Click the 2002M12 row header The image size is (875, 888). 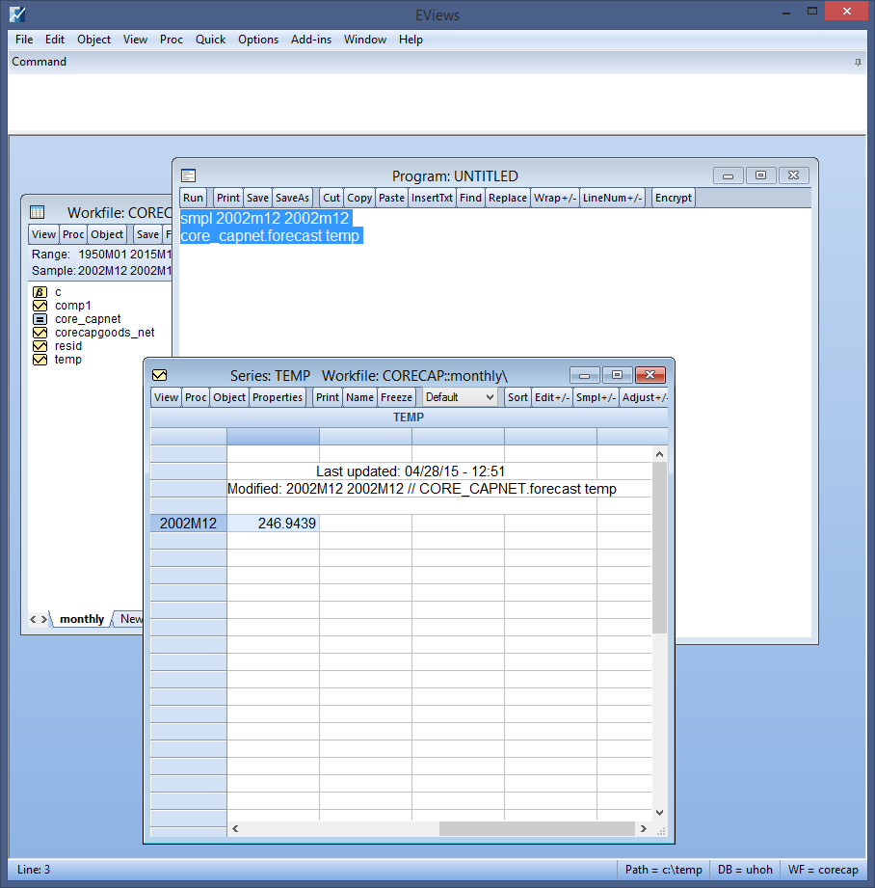(x=189, y=524)
